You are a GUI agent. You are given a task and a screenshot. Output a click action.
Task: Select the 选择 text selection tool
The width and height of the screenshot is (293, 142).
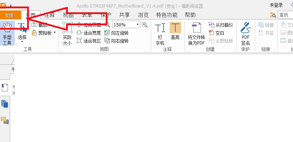(22, 31)
